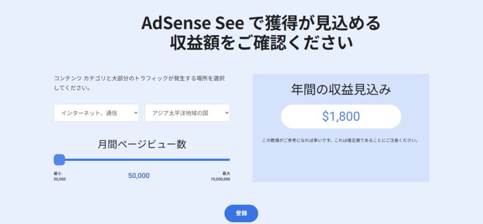This screenshot has width=483, height=224.
Task: Click the 月間ページビュー数 label
Action: pos(142,144)
